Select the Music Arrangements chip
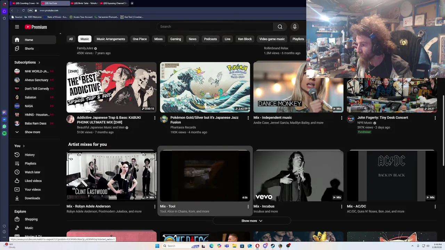The height and width of the screenshot is (250, 445). [x=111, y=39]
